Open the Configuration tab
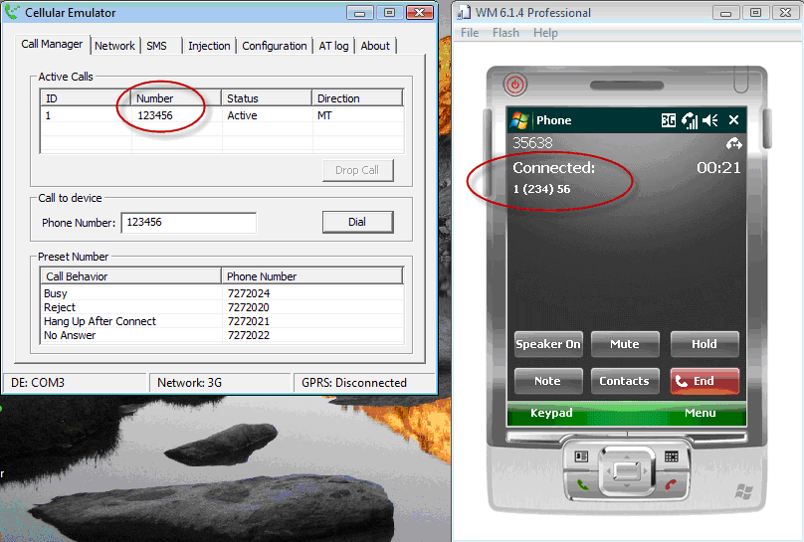 (x=275, y=46)
